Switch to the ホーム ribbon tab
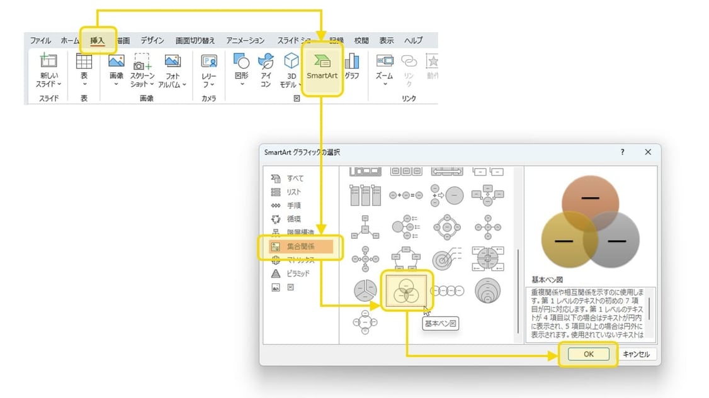 [69, 40]
